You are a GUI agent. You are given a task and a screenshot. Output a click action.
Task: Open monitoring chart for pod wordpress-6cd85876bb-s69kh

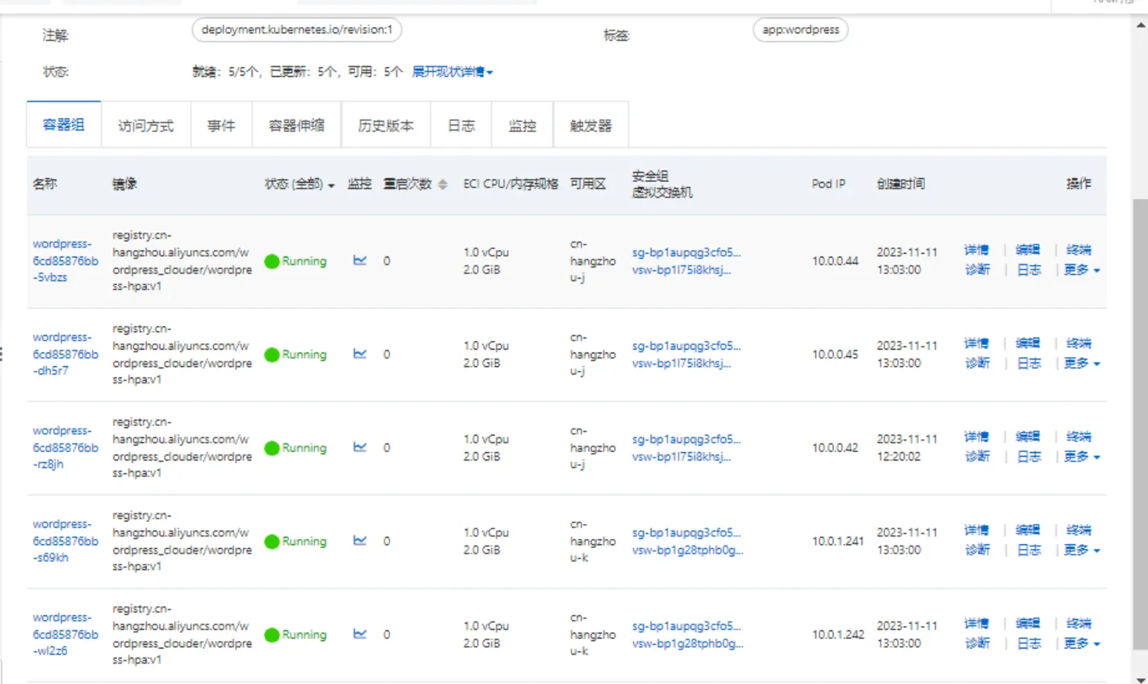(x=359, y=541)
